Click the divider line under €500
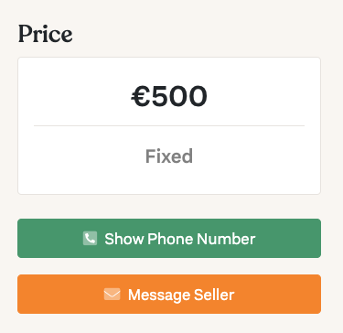The image size is (343, 333). [x=169, y=125]
